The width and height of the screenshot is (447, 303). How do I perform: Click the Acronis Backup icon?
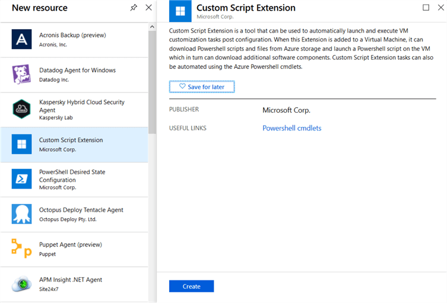point(21,39)
